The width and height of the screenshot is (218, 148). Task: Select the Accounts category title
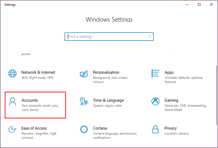[30, 100]
